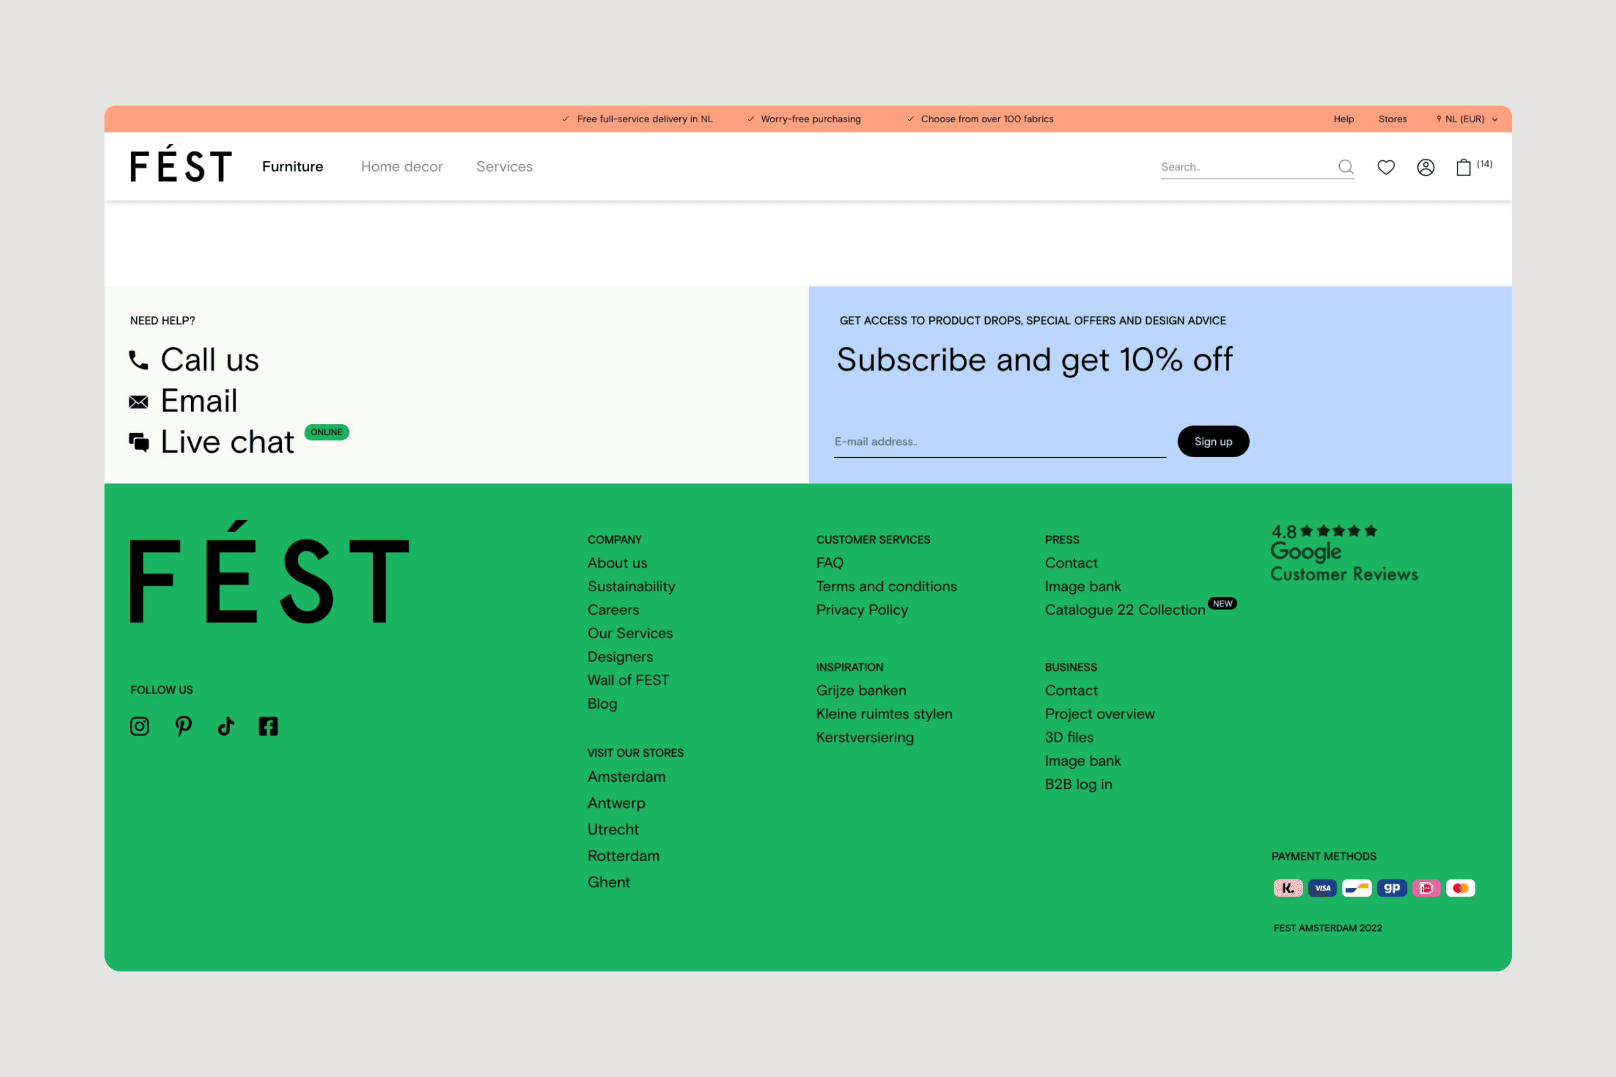Click the FEST logo in header

180,164
